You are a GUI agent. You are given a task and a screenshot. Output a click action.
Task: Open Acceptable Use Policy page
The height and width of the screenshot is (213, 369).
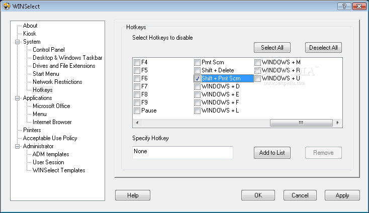point(50,138)
